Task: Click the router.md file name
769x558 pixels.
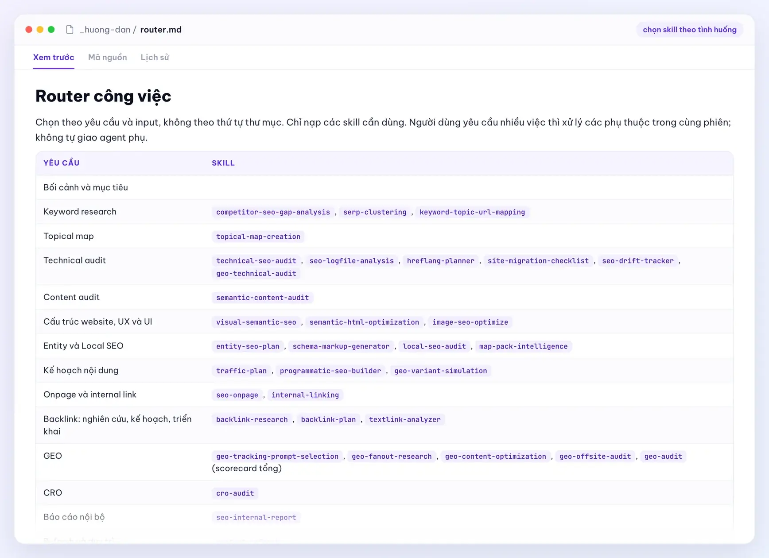Action: (x=161, y=30)
